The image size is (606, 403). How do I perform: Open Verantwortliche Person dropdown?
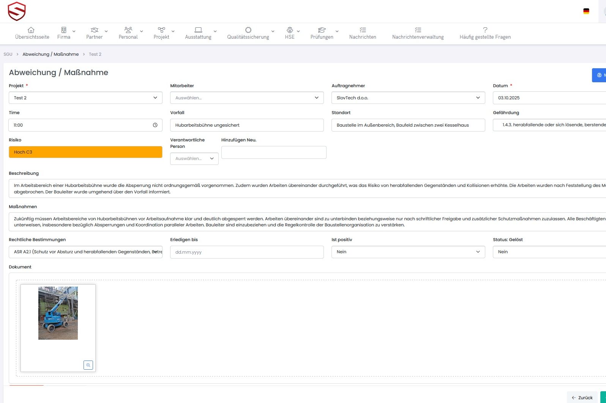click(194, 158)
